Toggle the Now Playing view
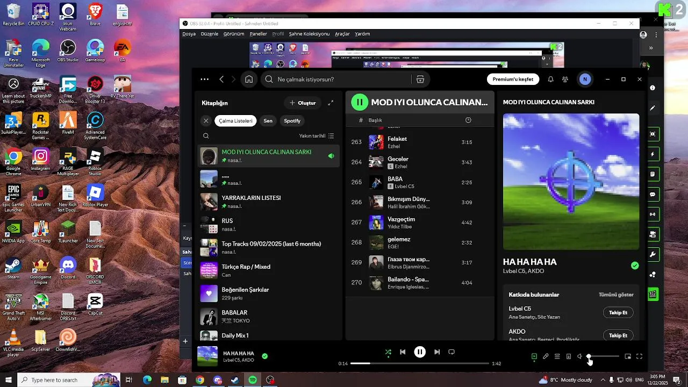 pos(534,356)
